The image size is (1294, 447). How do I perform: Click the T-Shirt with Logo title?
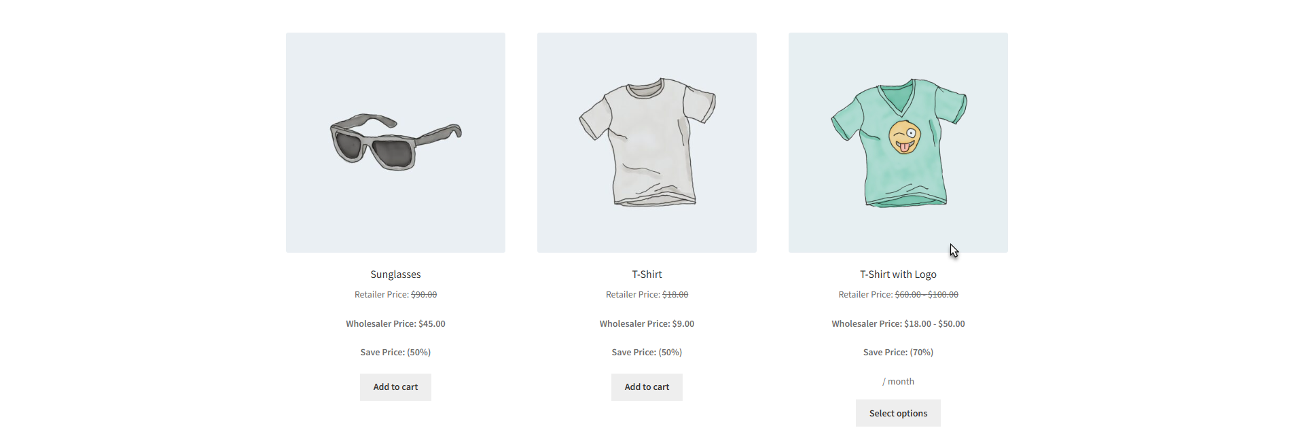point(898,274)
